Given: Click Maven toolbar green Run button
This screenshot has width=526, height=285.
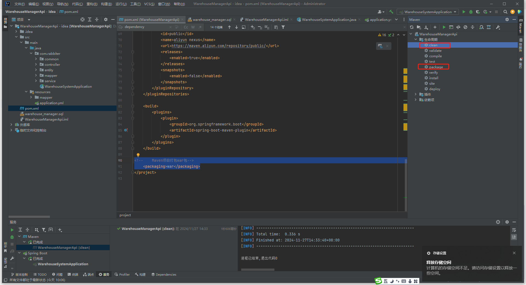Looking at the screenshot, I should point(444,27).
